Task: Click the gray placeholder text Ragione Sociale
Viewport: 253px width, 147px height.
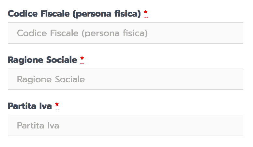Action: [x=51, y=79]
